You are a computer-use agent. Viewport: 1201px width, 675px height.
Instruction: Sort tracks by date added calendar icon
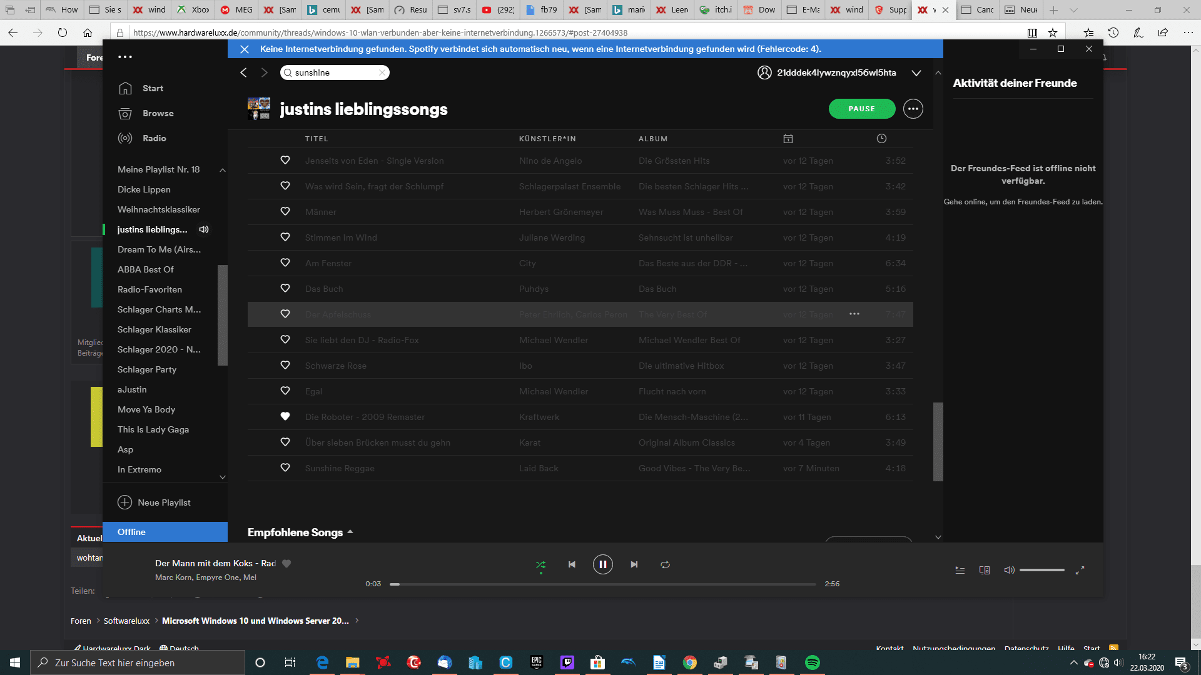pos(788,139)
